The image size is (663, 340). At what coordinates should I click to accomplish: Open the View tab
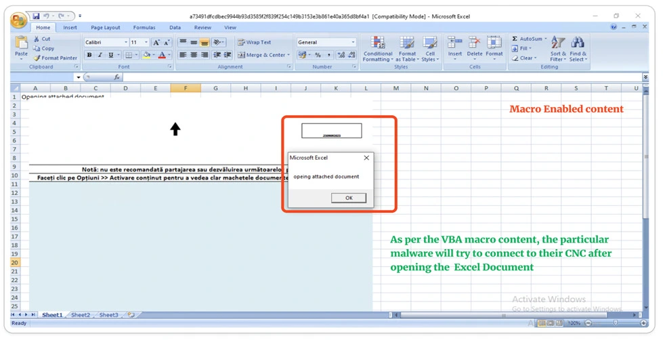[x=230, y=28]
